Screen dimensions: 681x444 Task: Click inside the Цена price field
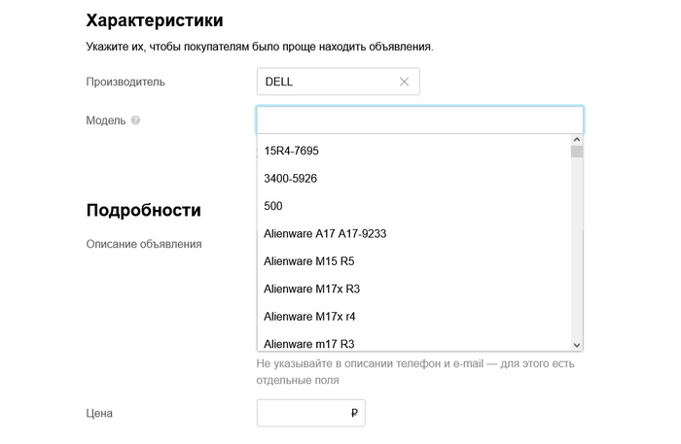(302, 413)
